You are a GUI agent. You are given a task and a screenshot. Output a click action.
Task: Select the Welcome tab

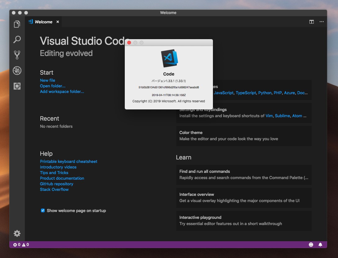pyautogui.click(x=43, y=22)
